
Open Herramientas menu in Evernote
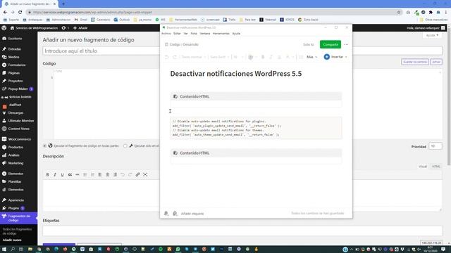pyautogui.click(x=221, y=34)
